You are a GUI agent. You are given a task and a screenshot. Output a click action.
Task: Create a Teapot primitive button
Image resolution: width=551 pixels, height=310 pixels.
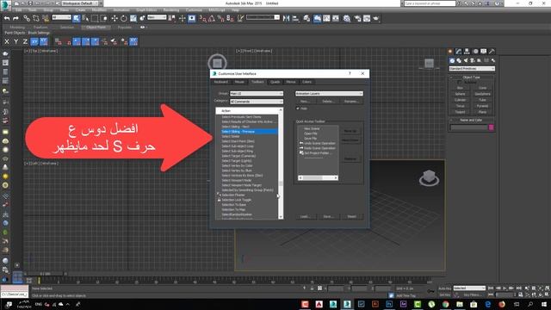(460, 112)
